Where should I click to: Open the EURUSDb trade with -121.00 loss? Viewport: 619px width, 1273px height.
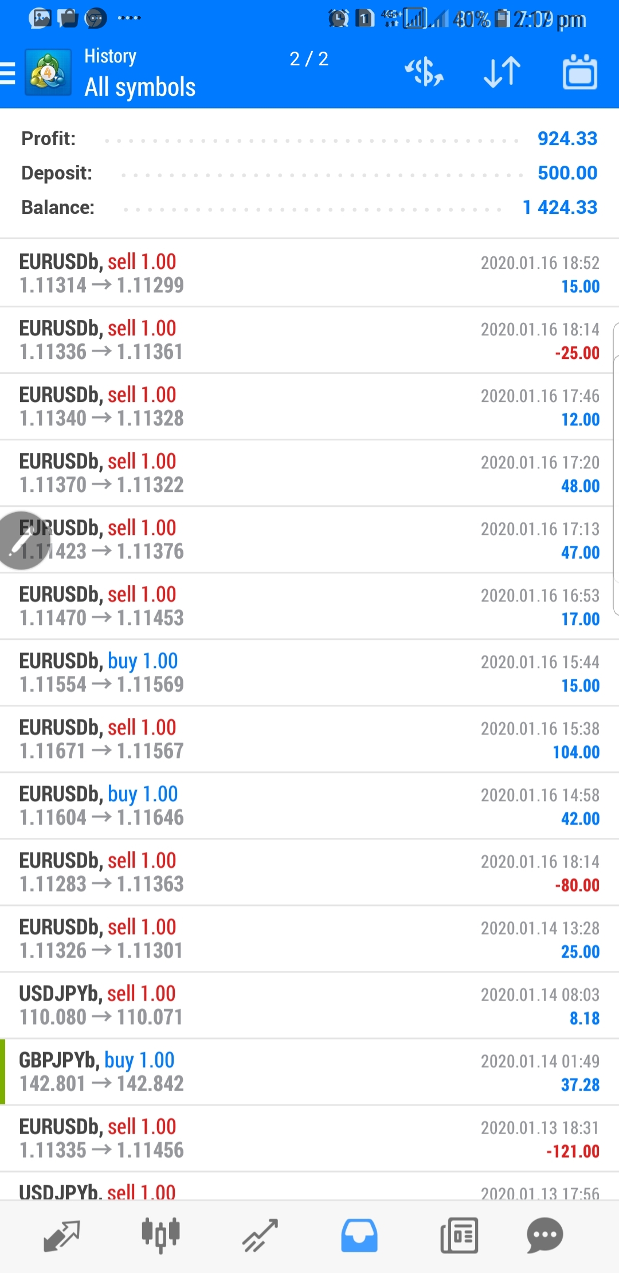(x=309, y=1138)
